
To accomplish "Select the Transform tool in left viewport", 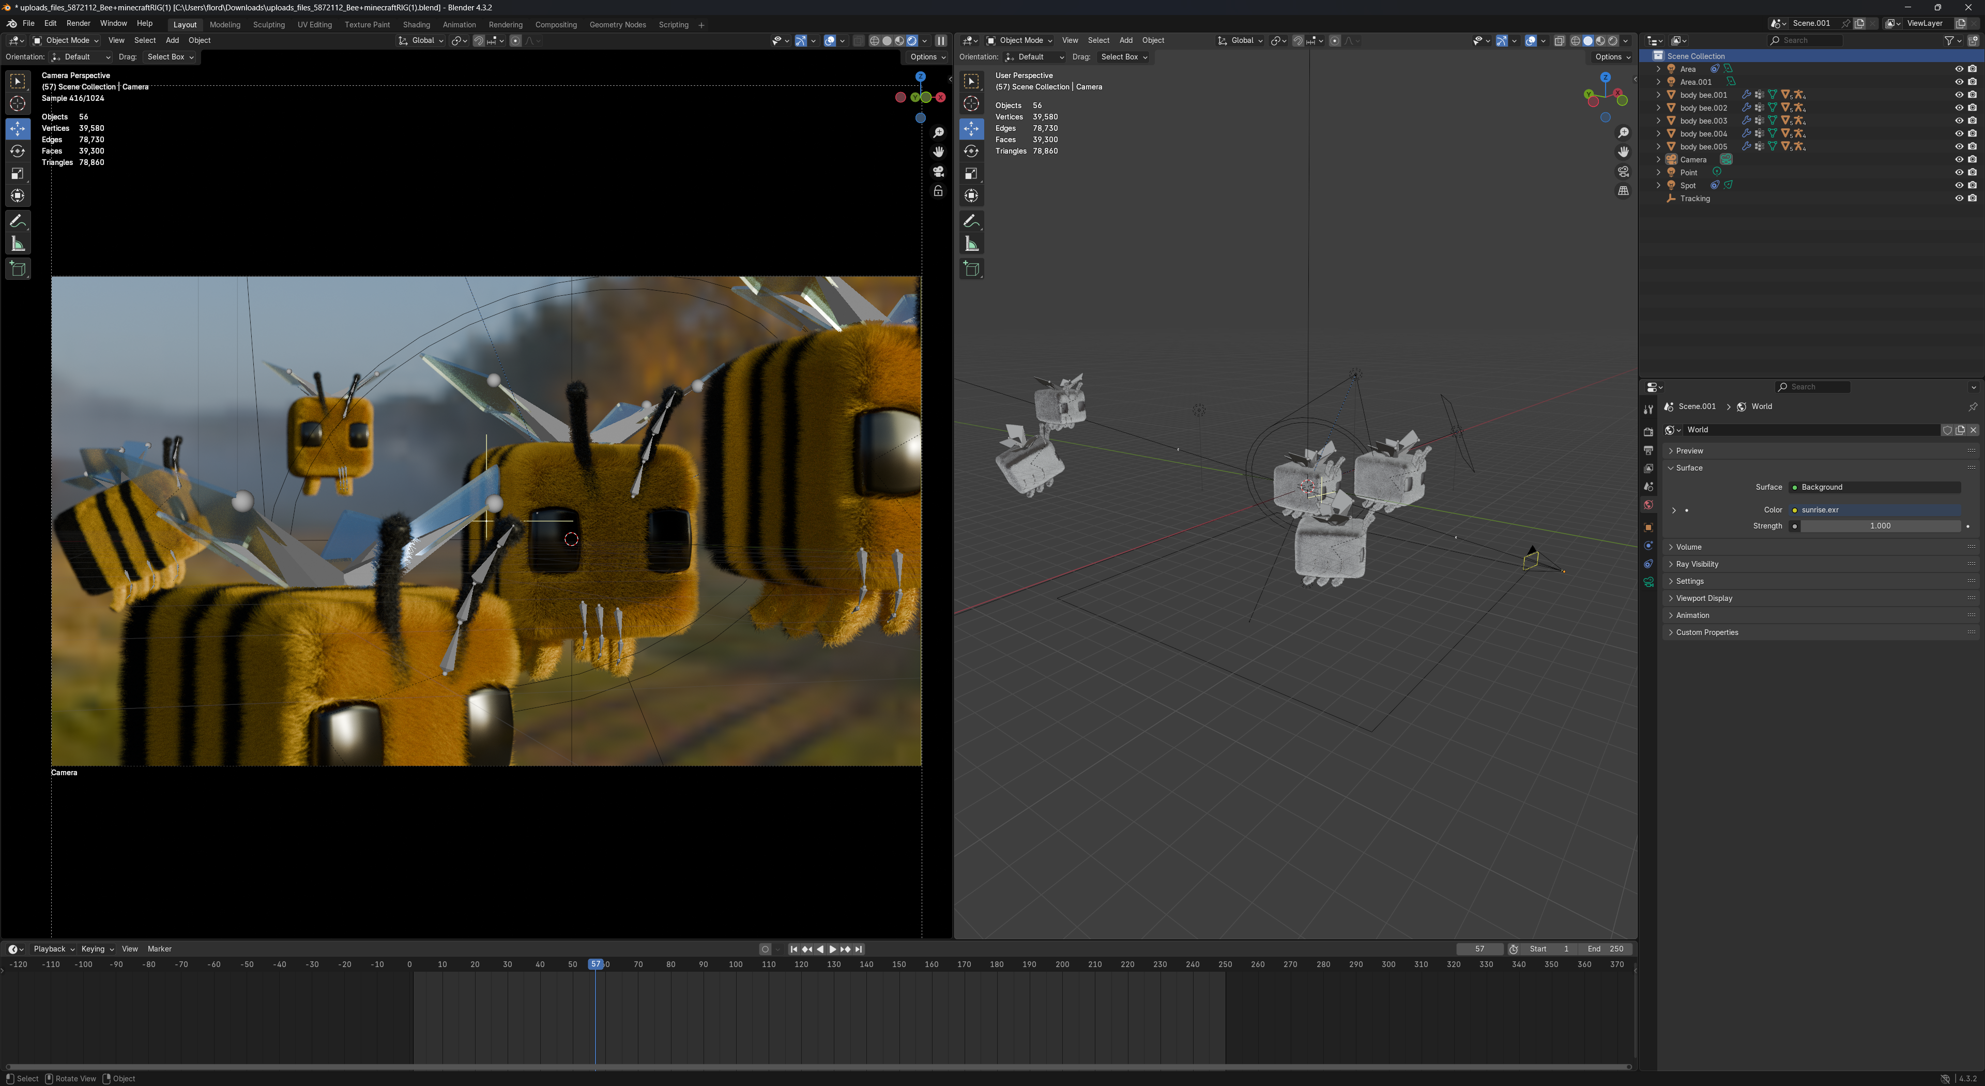I will pyautogui.click(x=18, y=197).
